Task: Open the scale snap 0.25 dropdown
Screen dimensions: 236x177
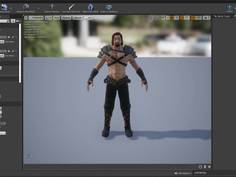Action: (199, 18)
